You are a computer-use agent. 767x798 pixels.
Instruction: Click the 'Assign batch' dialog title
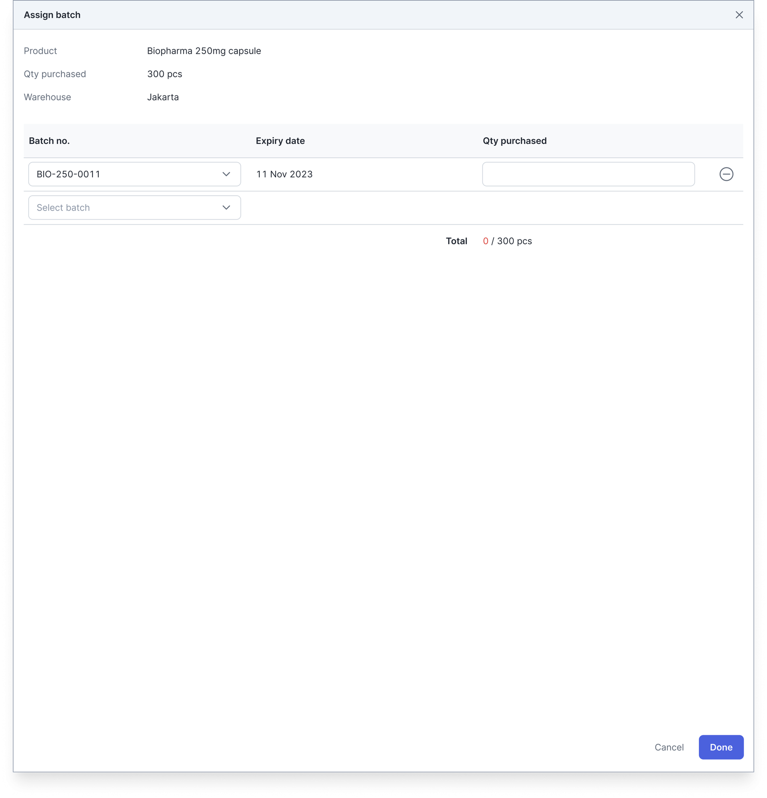pos(52,15)
